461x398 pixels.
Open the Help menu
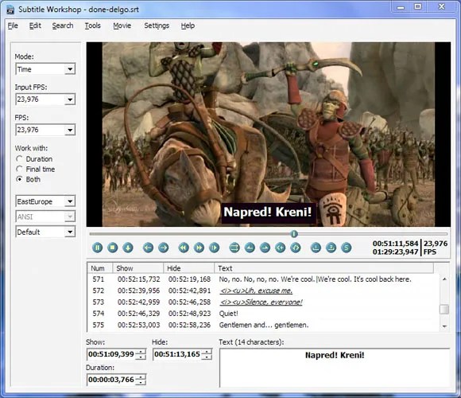coord(188,25)
